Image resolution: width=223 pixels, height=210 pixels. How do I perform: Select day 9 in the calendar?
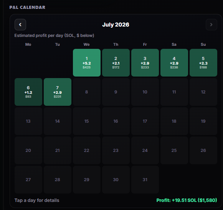click(x=116, y=92)
